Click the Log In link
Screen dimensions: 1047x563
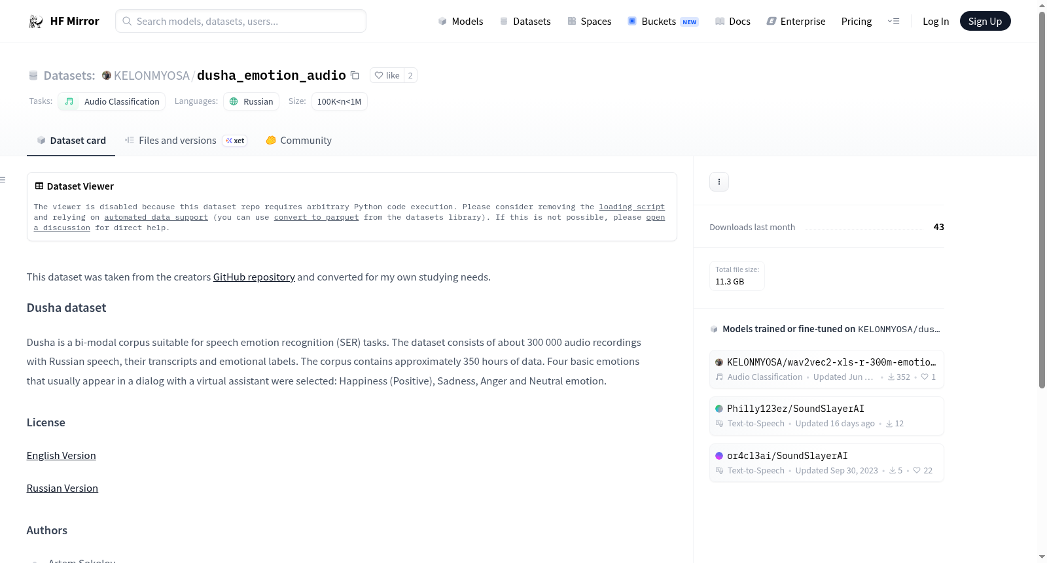point(936,22)
